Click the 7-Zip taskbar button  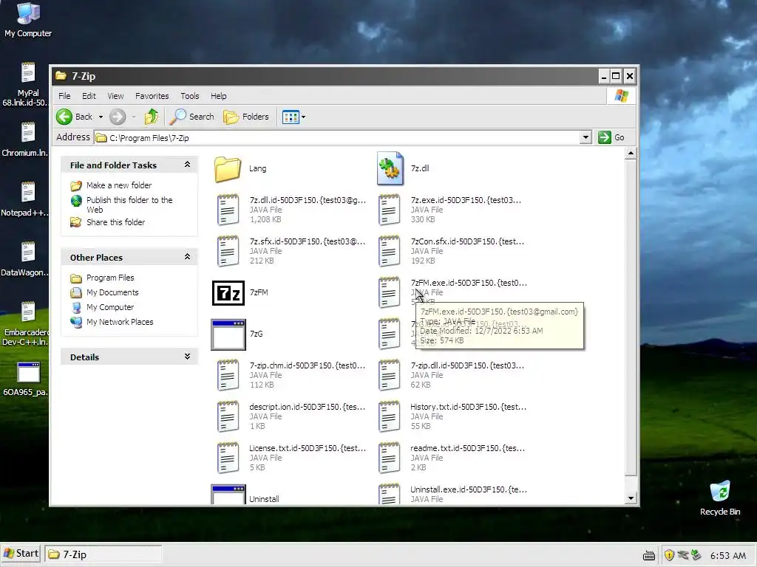point(103,554)
